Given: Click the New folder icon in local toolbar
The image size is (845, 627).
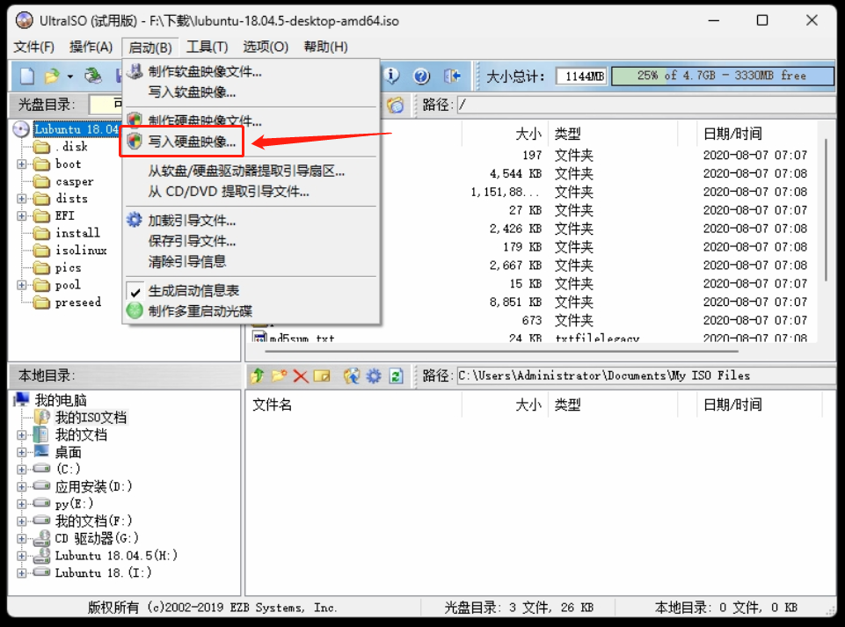Looking at the screenshot, I should [279, 375].
